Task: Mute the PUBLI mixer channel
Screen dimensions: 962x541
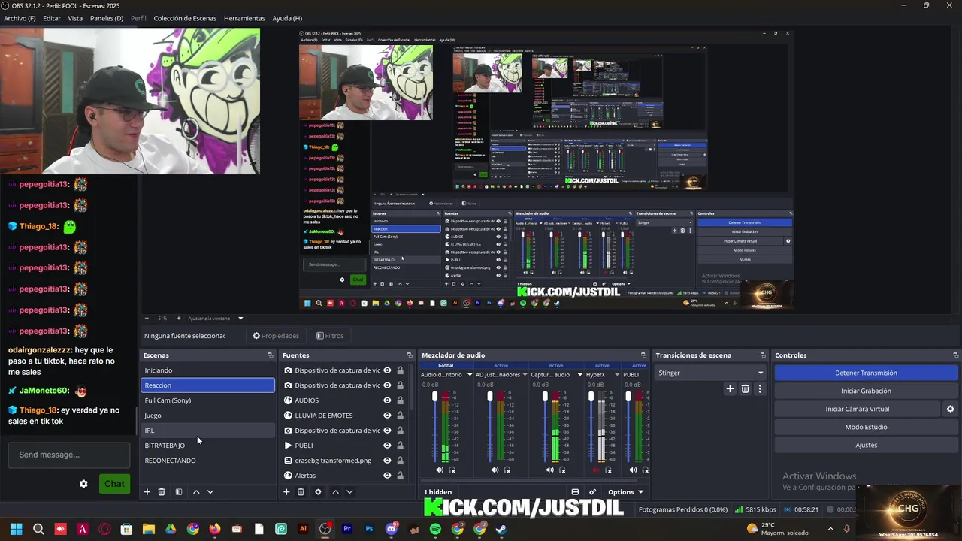Action: [x=633, y=470]
